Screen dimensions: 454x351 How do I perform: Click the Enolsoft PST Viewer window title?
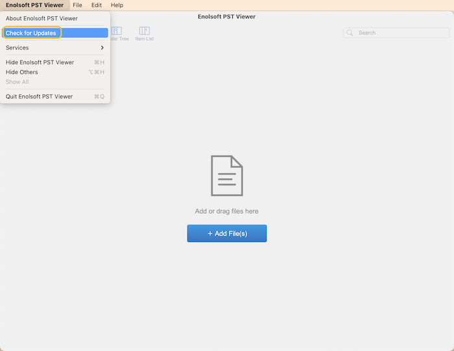click(226, 17)
